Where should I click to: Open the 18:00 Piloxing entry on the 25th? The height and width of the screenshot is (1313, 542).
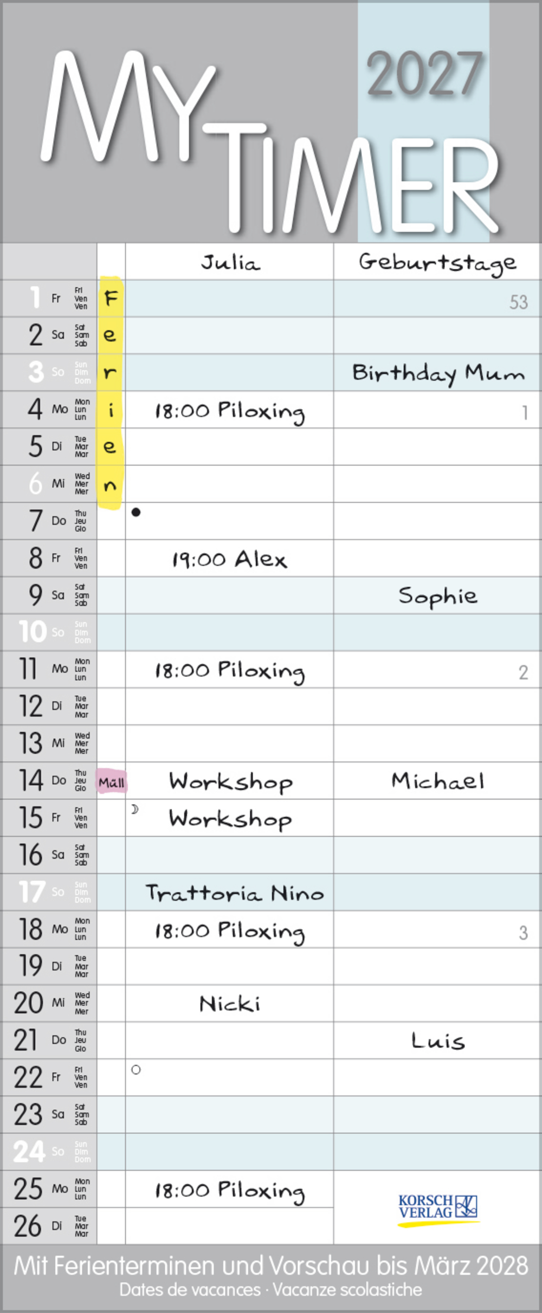pyautogui.click(x=230, y=1190)
